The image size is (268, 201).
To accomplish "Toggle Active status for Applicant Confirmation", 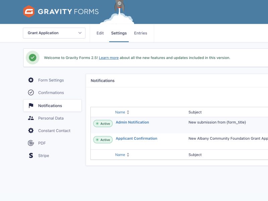I will [103, 140].
